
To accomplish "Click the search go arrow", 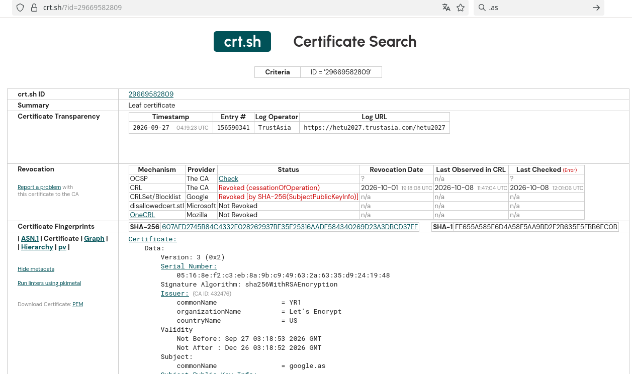I will 596,8.
